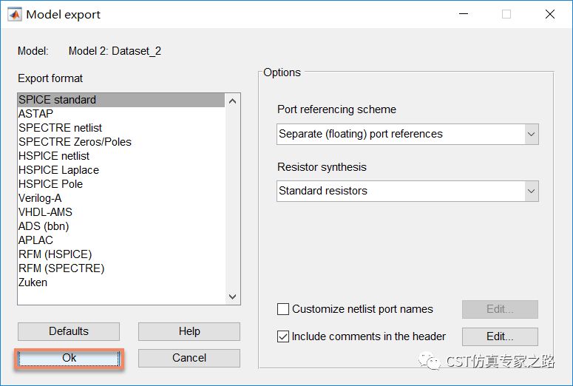Expand the Resistor synthesis dropdown

pos(407,191)
